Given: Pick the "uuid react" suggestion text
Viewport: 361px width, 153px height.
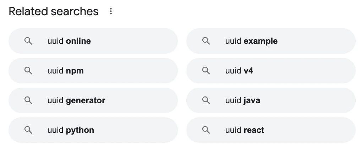Looking at the screenshot, I should 245,130.
